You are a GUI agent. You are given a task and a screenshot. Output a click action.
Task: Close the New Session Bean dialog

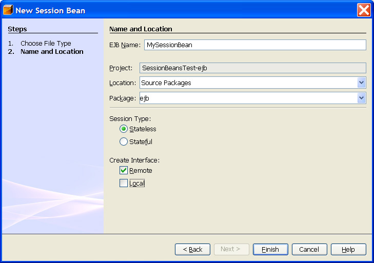363,10
